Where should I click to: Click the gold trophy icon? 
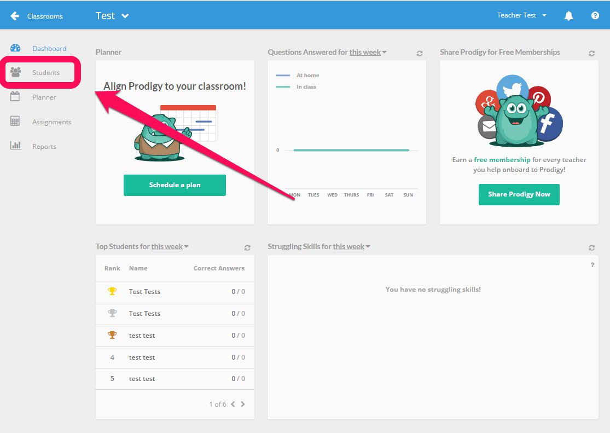(x=112, y=291)
